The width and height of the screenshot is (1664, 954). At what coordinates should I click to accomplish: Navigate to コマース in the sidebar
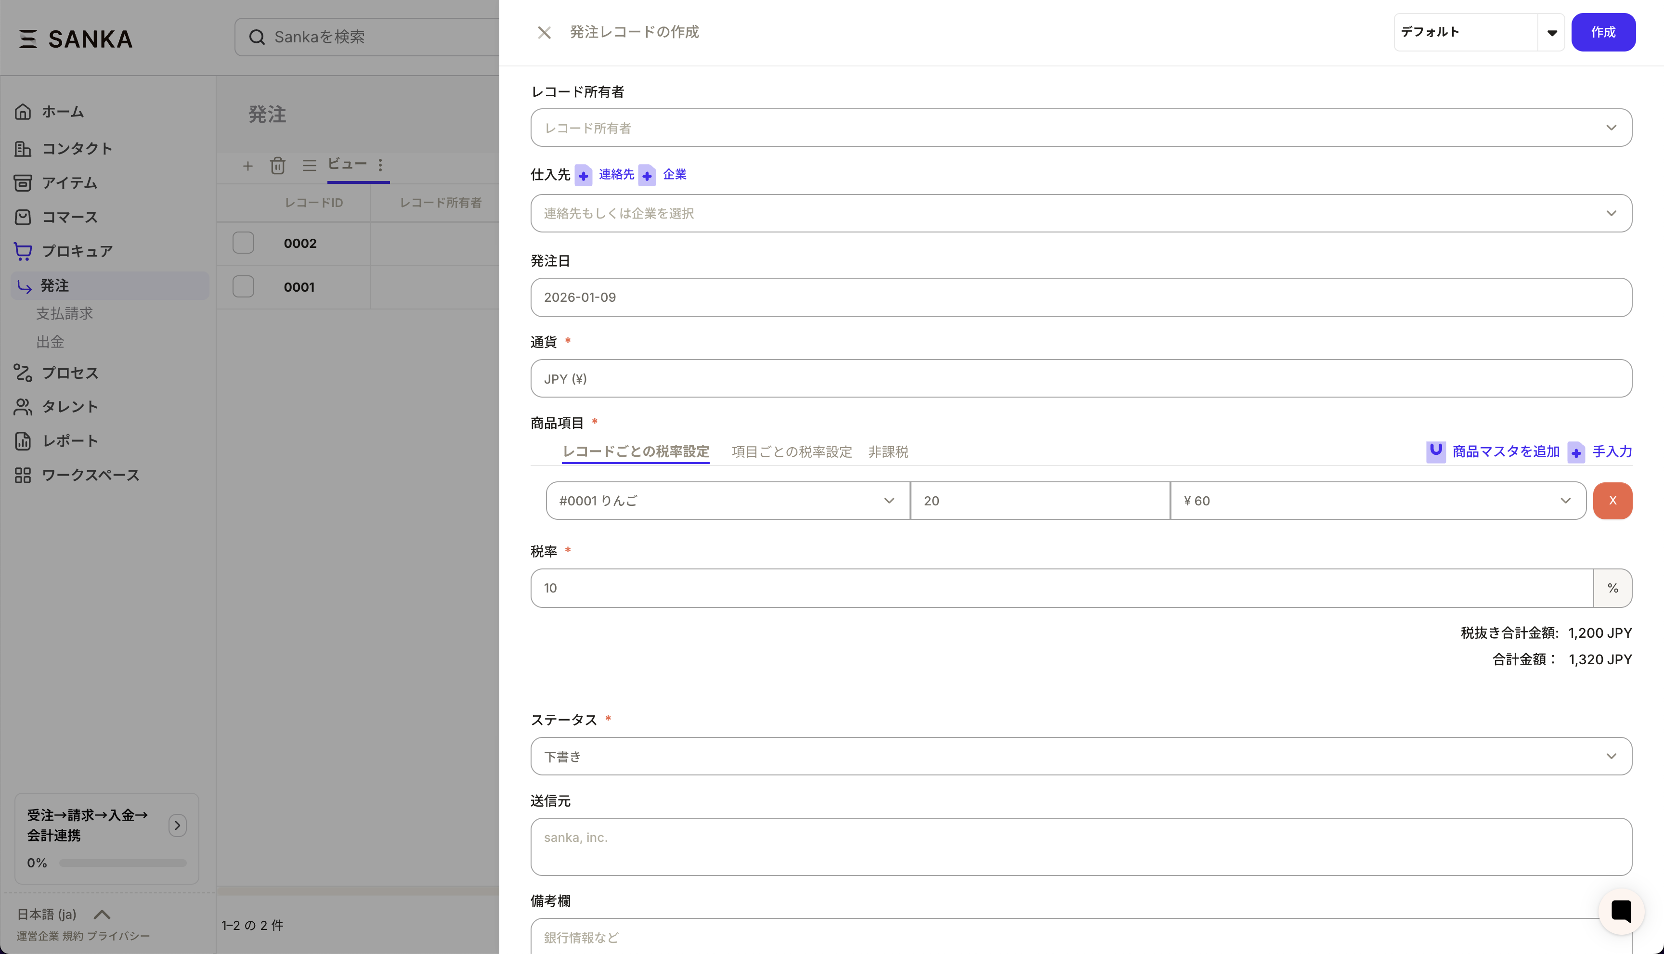point(69,217)
